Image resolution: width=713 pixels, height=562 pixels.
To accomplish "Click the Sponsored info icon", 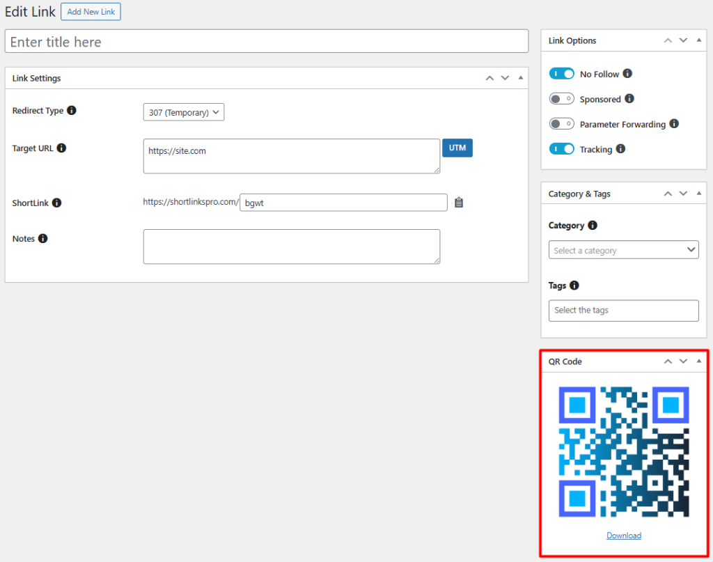I will click(x=629, y=99).
